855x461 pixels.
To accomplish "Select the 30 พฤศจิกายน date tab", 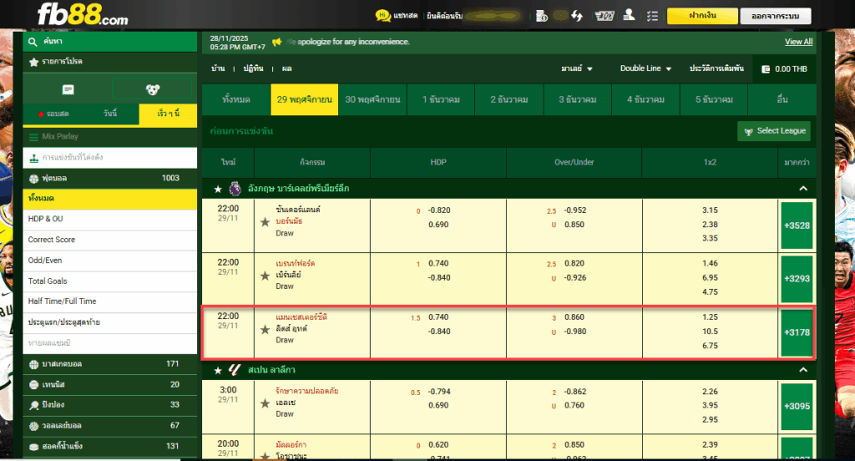I will (x=373, y=100).
